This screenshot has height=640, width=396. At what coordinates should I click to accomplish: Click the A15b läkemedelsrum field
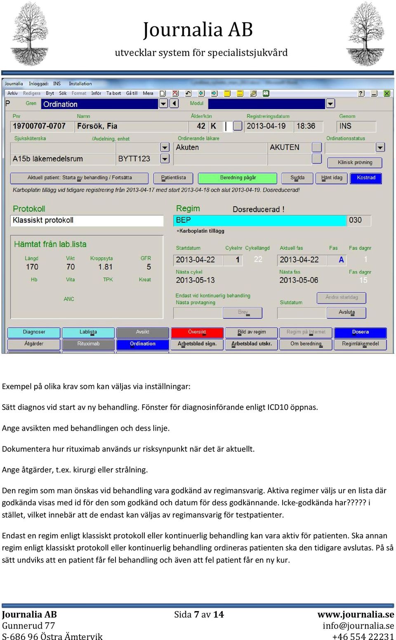(x=63, y=159)
